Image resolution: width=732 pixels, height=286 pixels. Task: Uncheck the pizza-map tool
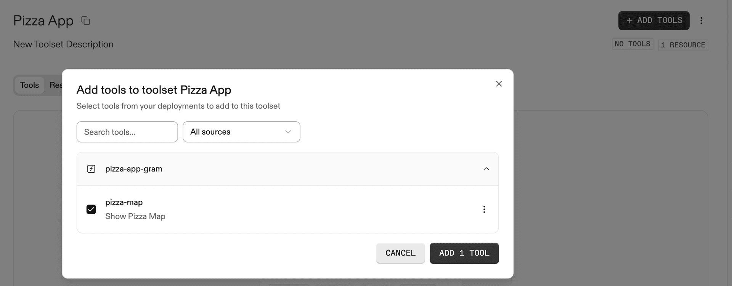(x=91, y=209)
